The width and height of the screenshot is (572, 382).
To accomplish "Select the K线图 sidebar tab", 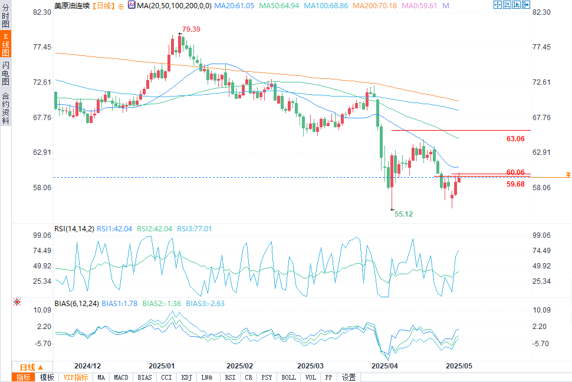I will 5,44.
